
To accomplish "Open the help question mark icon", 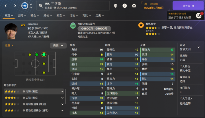I will point(125,5).
